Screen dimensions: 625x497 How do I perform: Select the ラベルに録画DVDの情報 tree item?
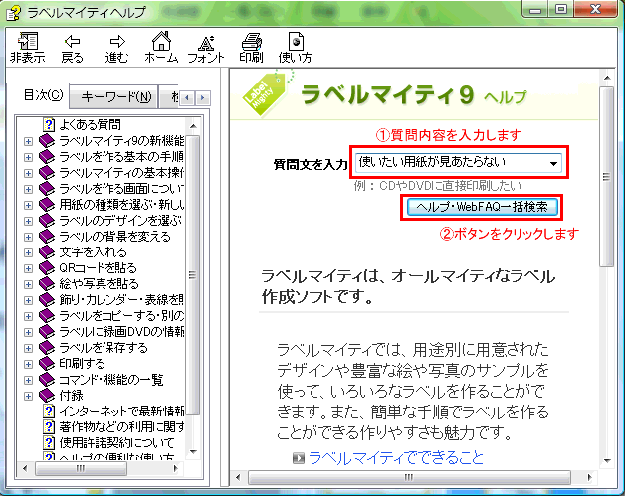[x=121, y=332]
